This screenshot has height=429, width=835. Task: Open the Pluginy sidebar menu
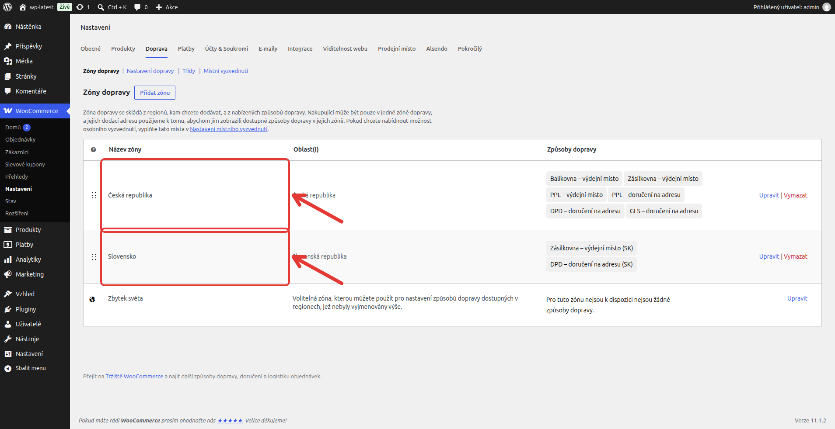[x=26, y=309]
